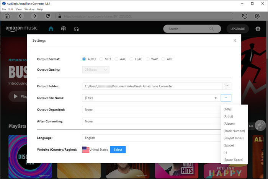Toggle the Output File Name tag dropdown arrow

pos(226,98)
